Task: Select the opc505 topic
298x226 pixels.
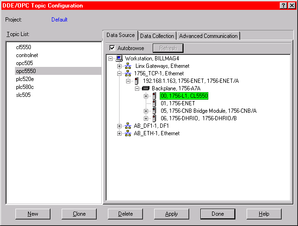Action: pos(24,63)
